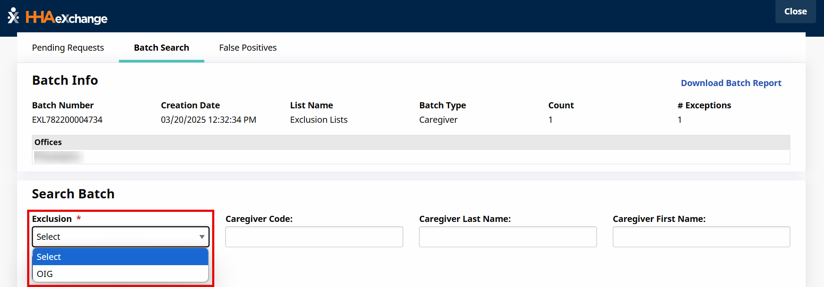Click the creation date 03/20/2025 value
824x287 pixels.
click(x=208, y=120)
